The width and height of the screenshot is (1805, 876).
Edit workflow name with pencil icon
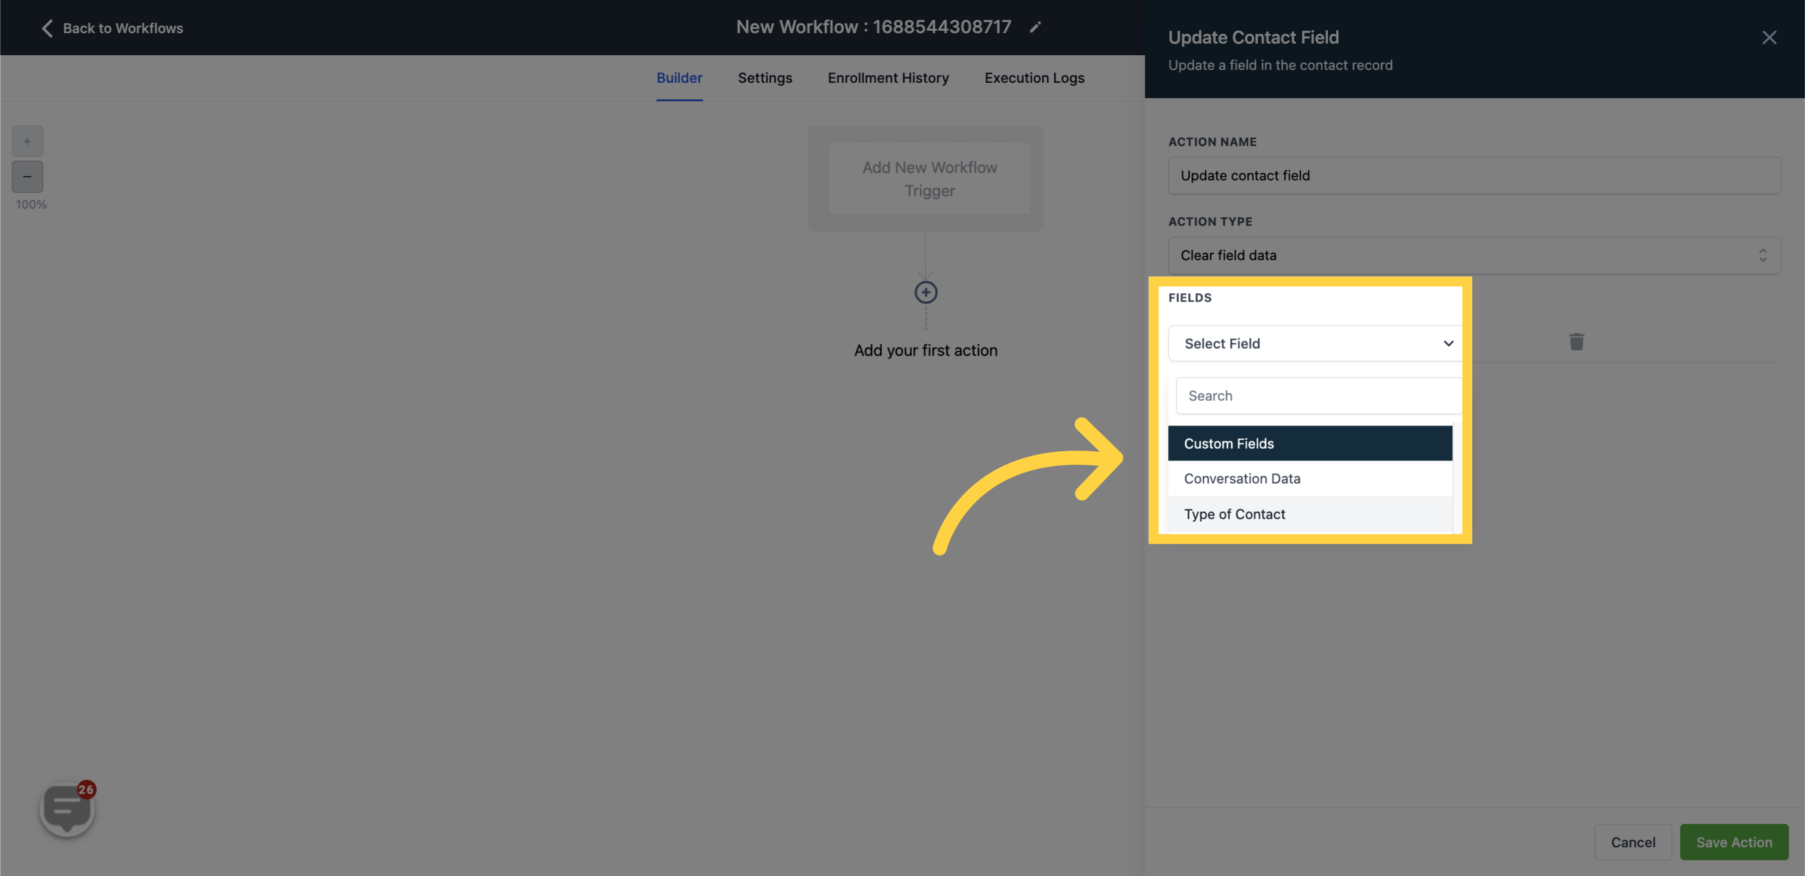[1035, 27]
